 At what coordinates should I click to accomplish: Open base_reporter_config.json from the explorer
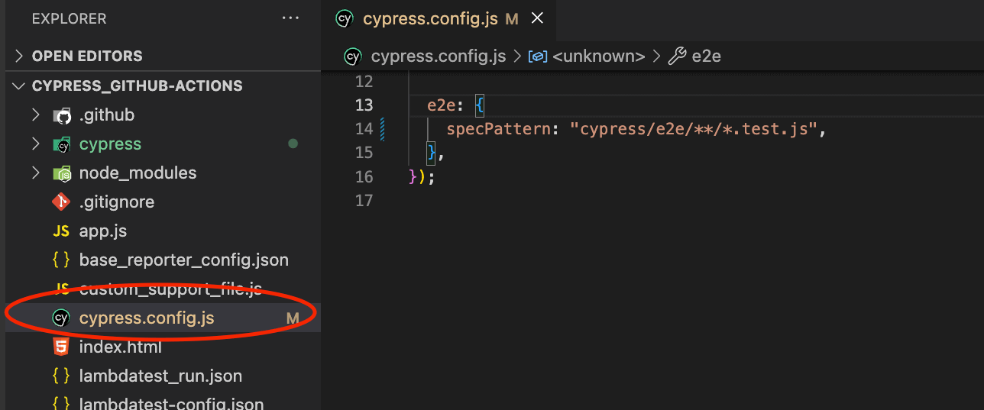tap(183, 260)
